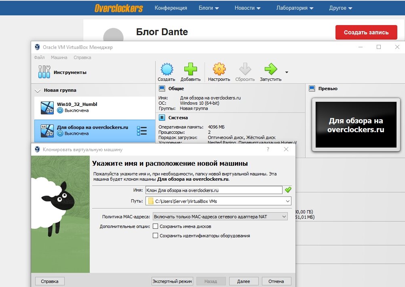Click the green Добавить plus icon
Screen dimensions: 405x287
coord(190,69)
